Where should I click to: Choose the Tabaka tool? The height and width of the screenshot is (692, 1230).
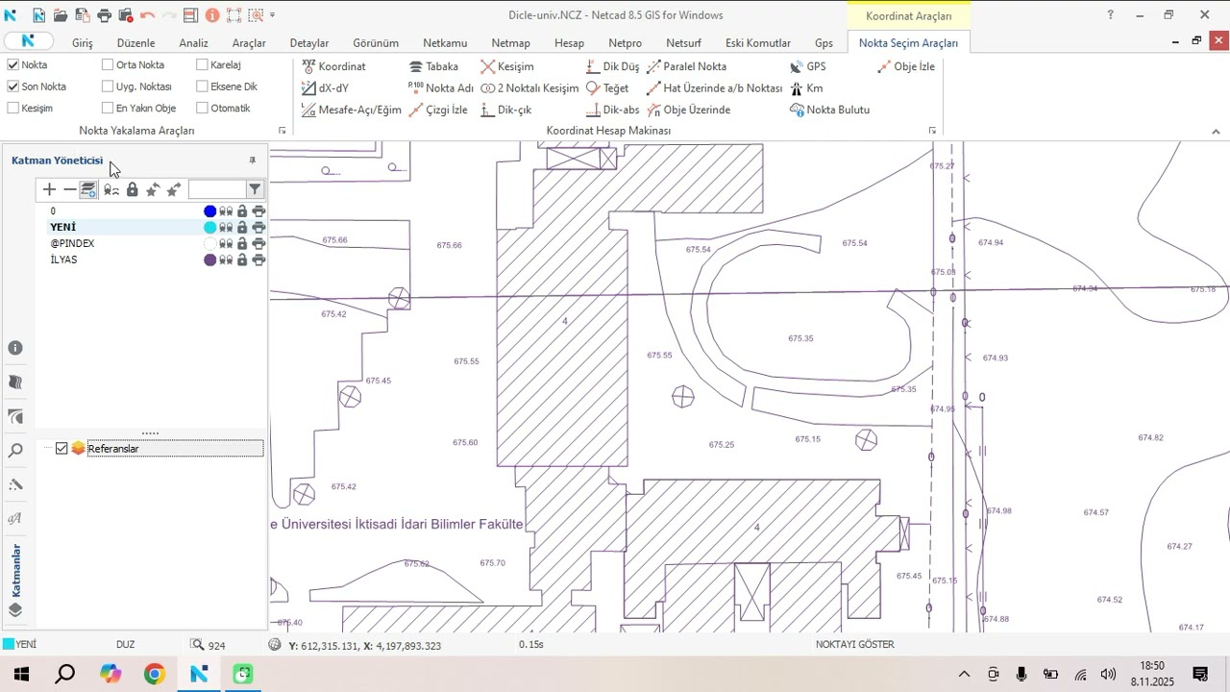(x=433, y=66)
